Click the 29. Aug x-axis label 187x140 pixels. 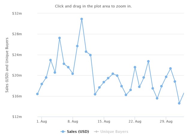(166, 121)
